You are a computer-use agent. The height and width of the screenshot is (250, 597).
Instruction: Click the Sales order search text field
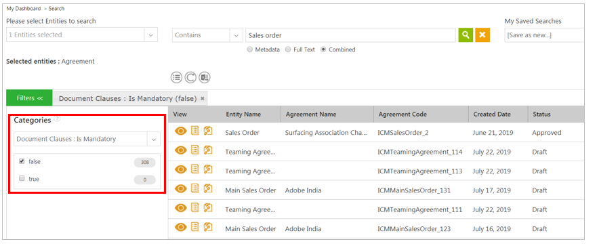point(350,35)
